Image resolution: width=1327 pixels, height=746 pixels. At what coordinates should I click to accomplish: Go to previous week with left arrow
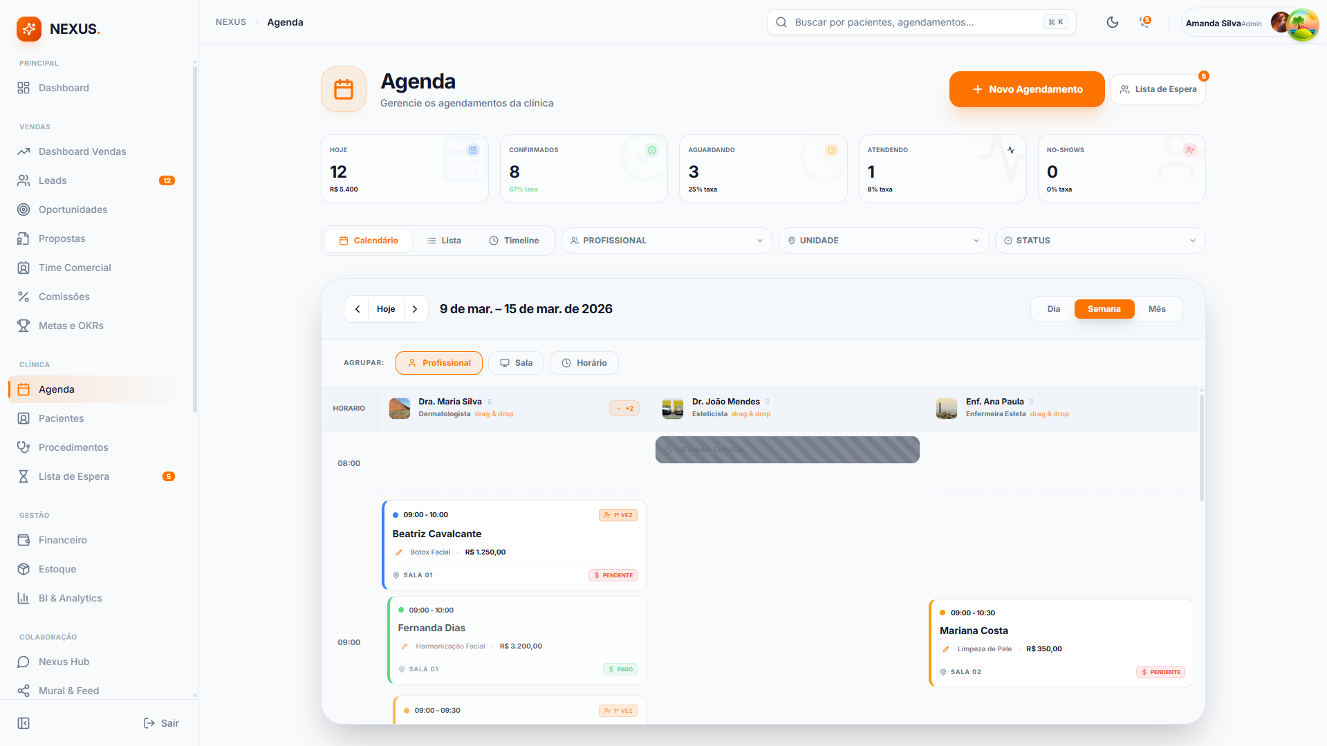pos(358,309)
